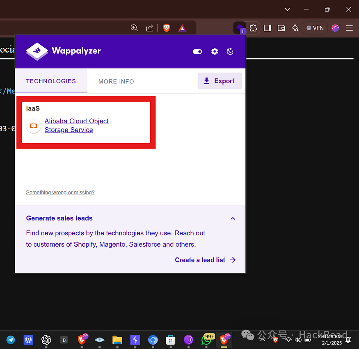
Task: Click the active Brave browser taskbar icon
Action: click(224, 339)
